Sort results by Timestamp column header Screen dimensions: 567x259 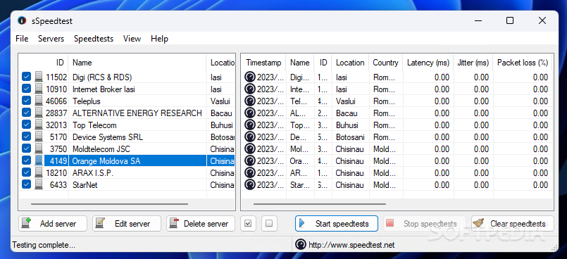pyautogui.click(x=263, y=63)
